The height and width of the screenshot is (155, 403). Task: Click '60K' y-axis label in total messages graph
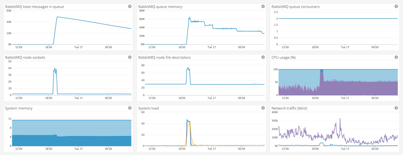(9, 11)
